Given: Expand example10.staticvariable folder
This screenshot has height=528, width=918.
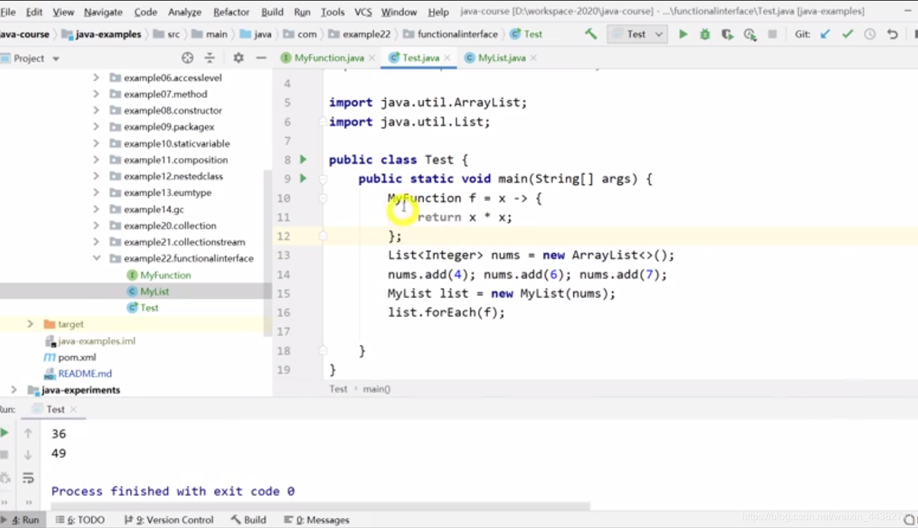Looking at the screenshot, I should (96, 143).
